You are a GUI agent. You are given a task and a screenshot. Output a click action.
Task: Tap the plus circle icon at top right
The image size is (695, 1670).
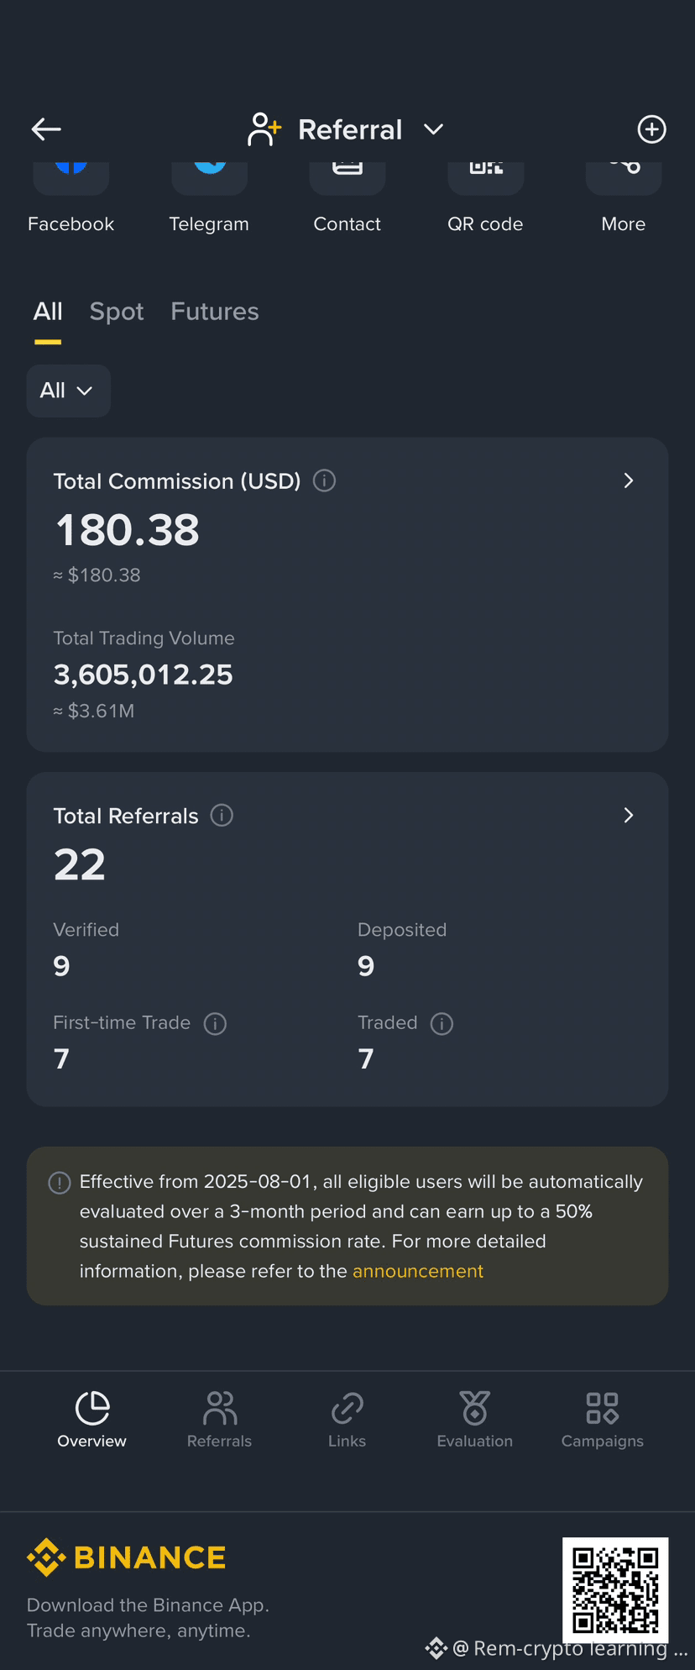(x=651, y=129)
